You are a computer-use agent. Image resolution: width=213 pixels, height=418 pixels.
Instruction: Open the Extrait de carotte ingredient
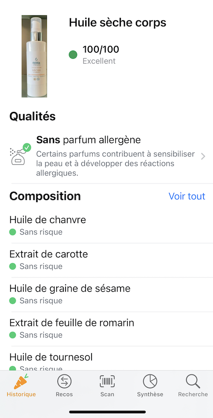pyautogui.click(x=106, y=260)
